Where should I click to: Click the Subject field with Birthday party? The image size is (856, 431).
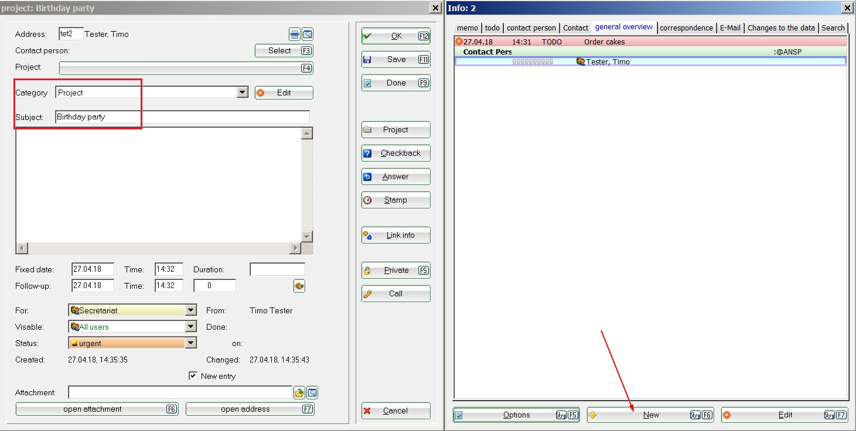pyautogui.click(x=182, y=117)
